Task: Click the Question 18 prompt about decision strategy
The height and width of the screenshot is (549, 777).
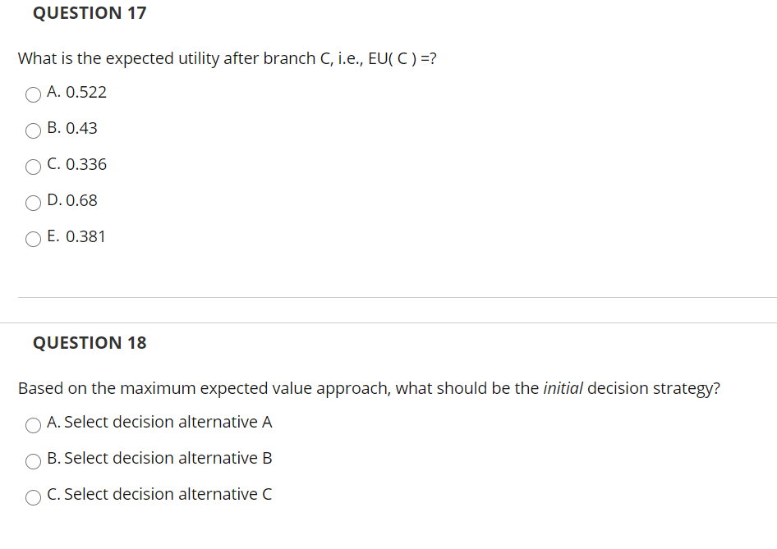Action: pos(369,388)
